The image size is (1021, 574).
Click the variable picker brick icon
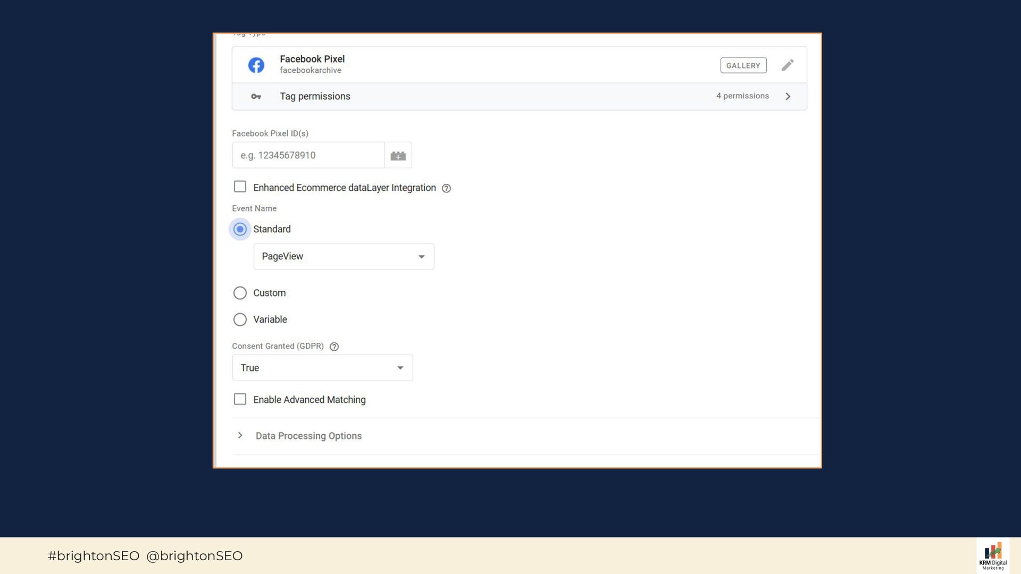pos(398,156)
